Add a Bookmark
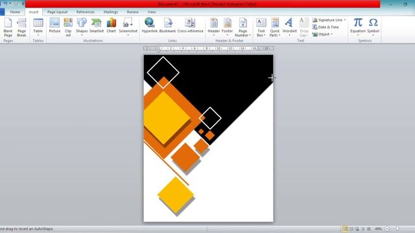The width and height of the screenshot is (415, 233). [167, 26]
